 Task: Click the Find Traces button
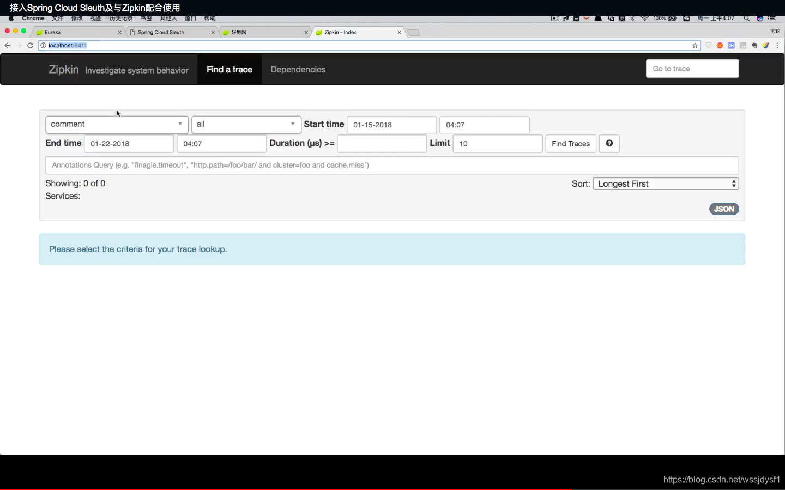pyautogui.click(x=571, y=144)
